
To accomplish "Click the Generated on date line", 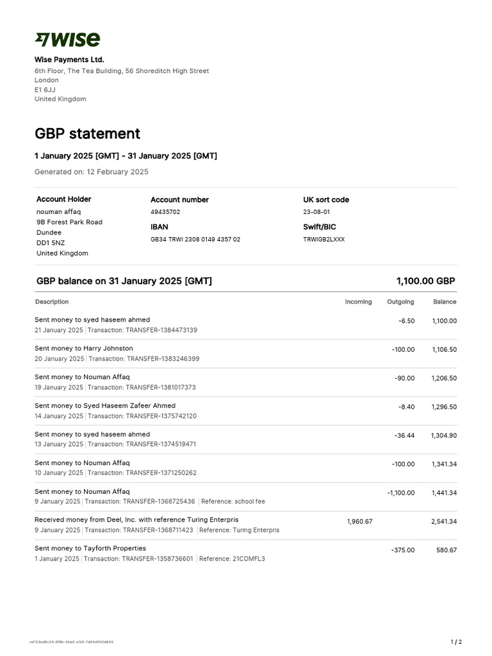I will [92, 172].
